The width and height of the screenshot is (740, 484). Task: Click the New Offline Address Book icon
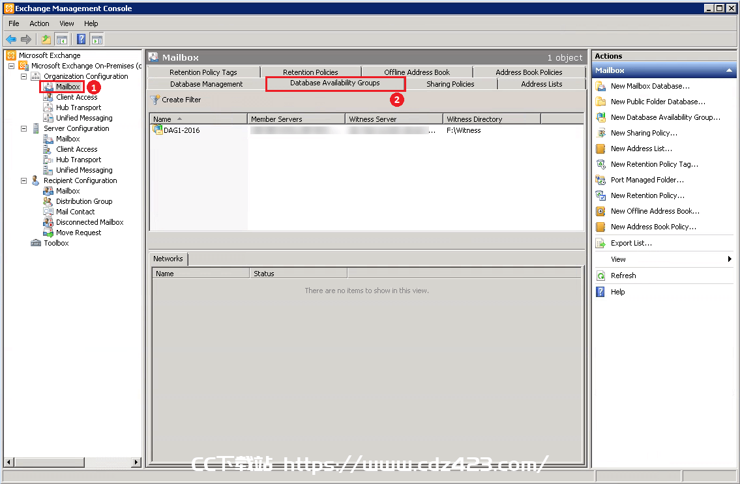pyautogui.click(x=600, y=211)
